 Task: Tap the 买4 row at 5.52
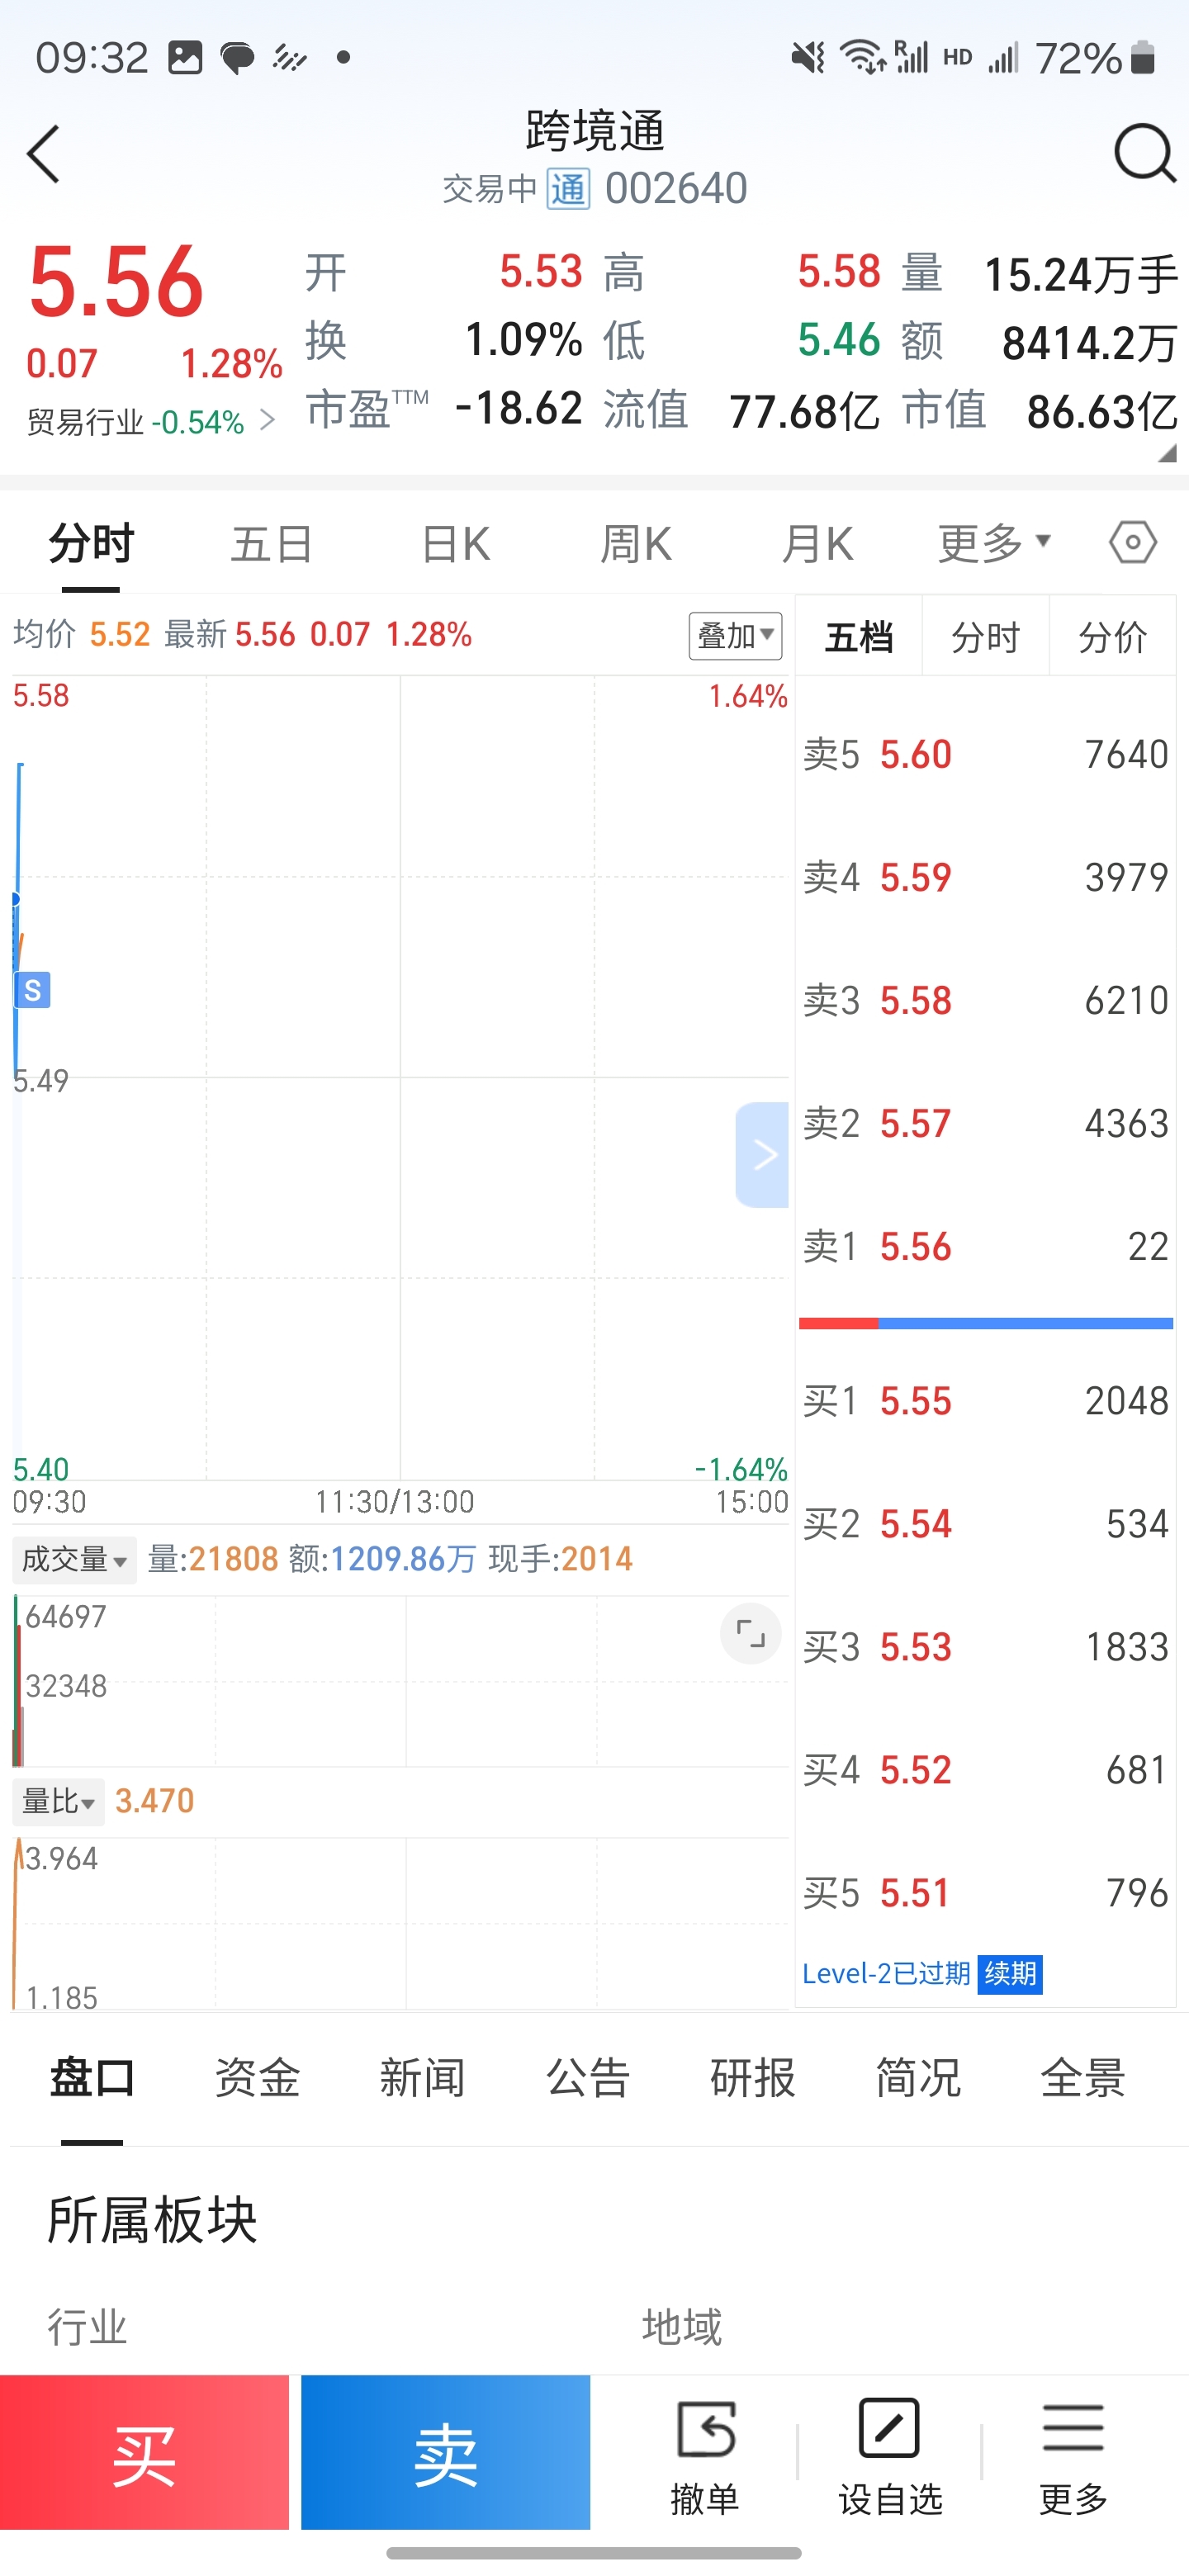click(x=986, y=1770)
